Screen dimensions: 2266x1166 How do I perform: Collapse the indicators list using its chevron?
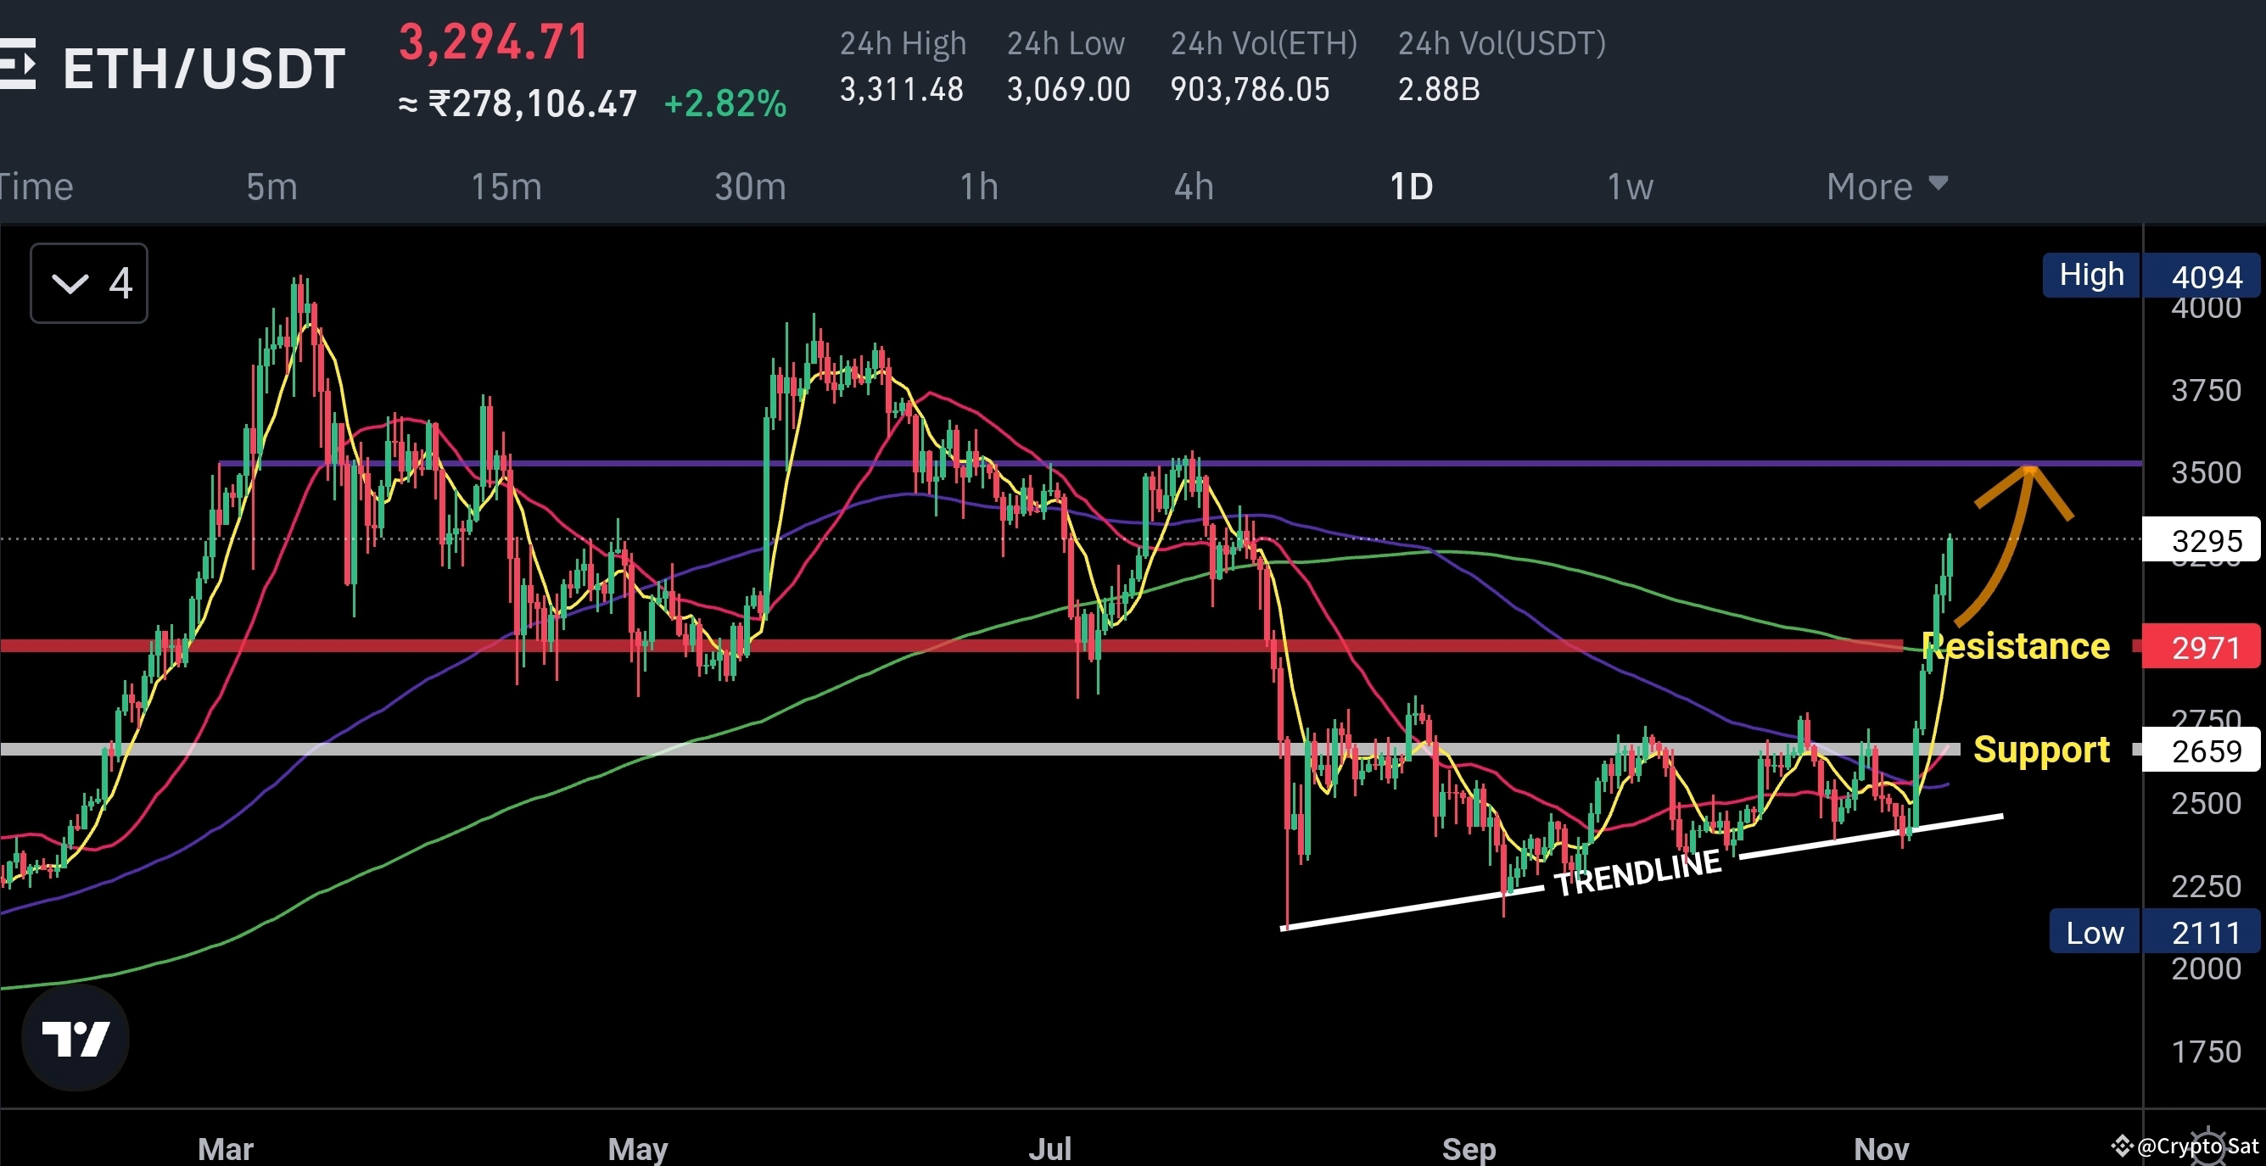[x=69, y=283]
